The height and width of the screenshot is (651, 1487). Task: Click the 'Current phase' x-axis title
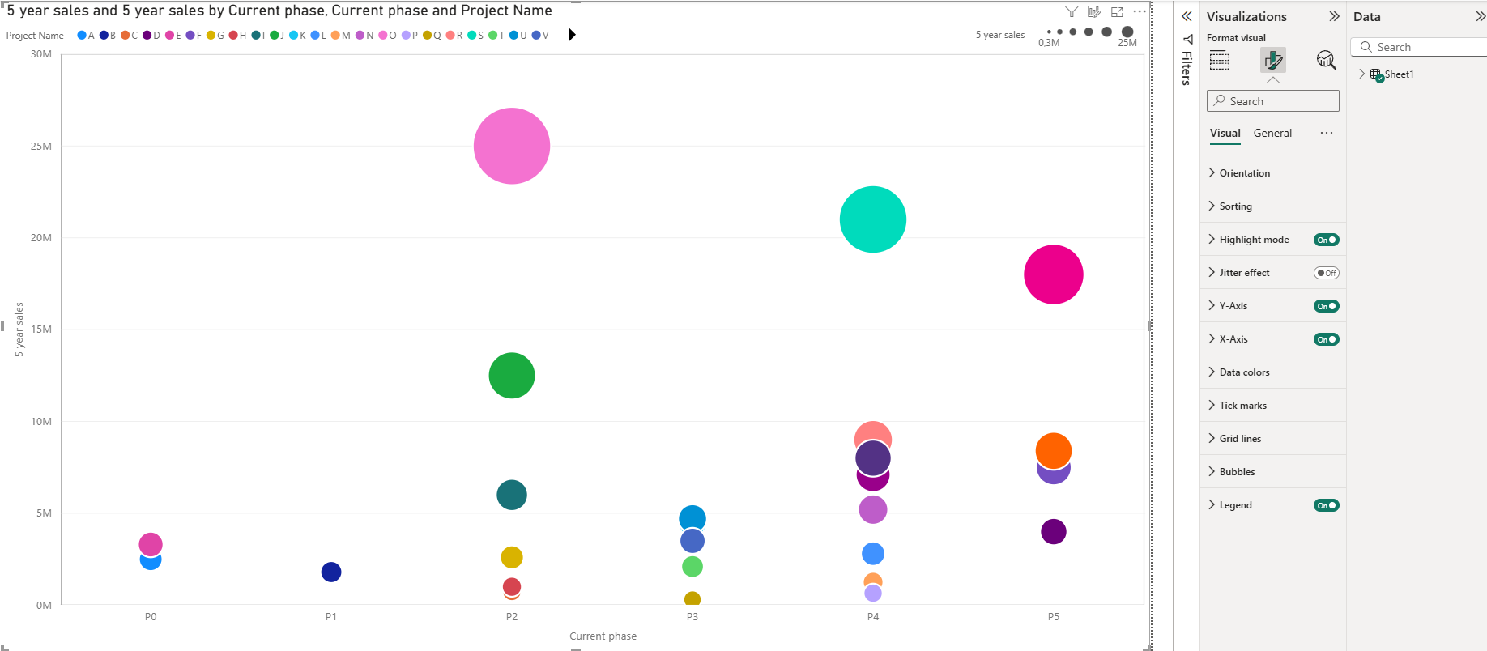click(x=603, y=636)
